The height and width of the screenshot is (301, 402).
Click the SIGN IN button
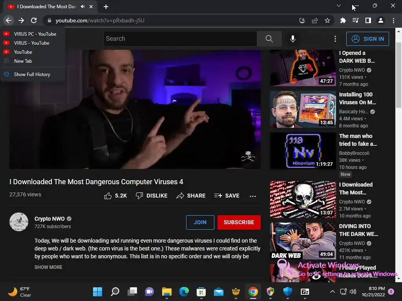pos(367,39)
